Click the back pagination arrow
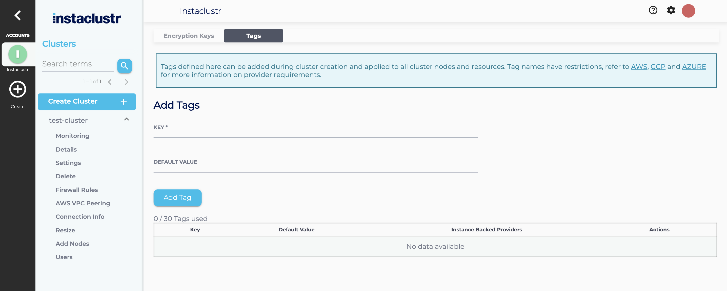Image resolution: width=727 pixels, height=291 pixels. [110, 82]
